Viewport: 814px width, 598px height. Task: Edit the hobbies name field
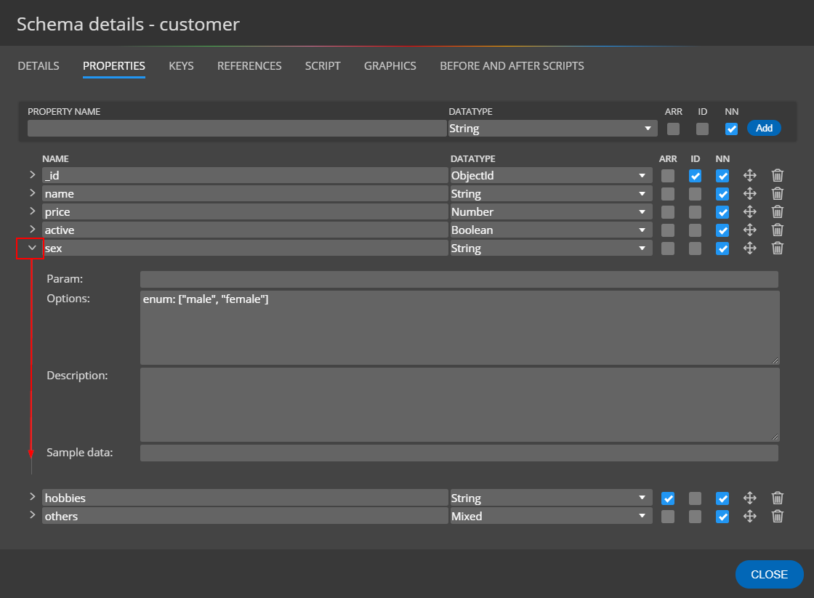tap(245, 498)
